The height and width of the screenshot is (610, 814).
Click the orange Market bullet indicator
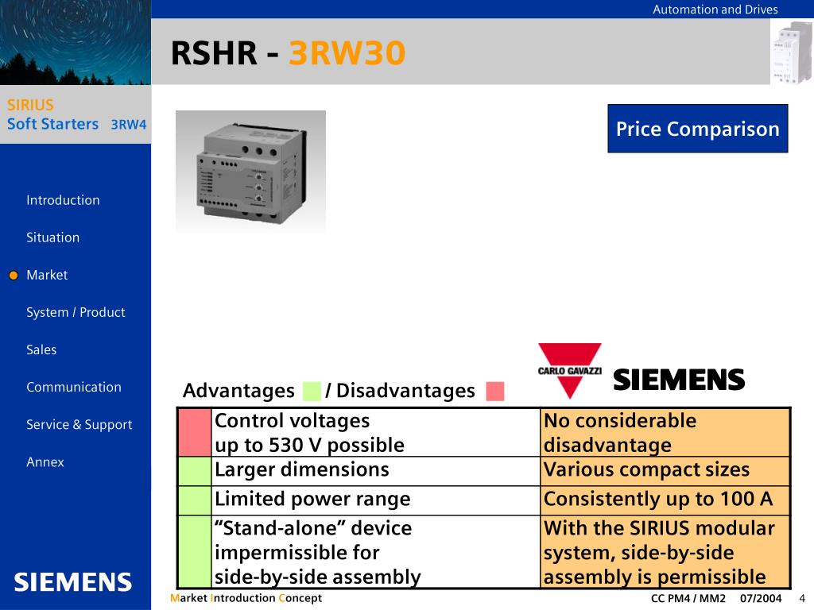(14, 276)
